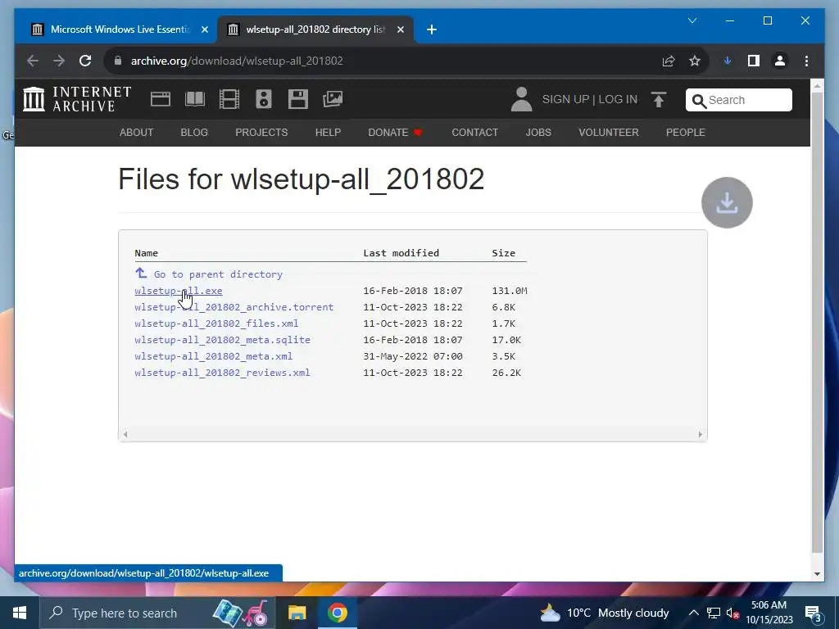
Task: Open the BLOG menu item
Action: [x=194, y=132]
